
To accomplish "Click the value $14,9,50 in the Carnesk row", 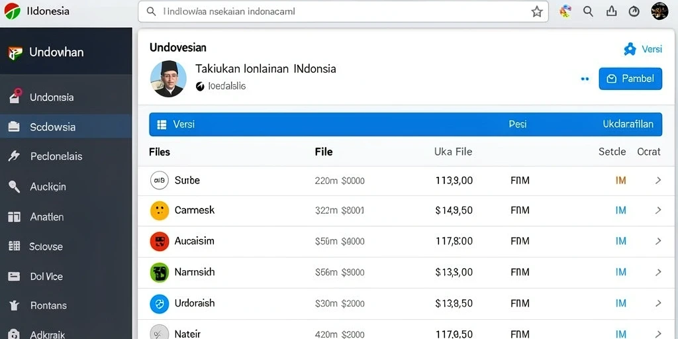I will pos(454,211).
